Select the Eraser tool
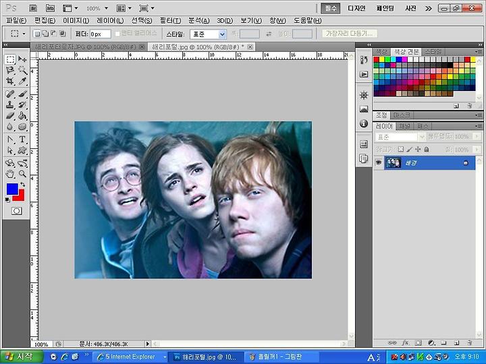486x364 pixels. [x=10, y=116]
